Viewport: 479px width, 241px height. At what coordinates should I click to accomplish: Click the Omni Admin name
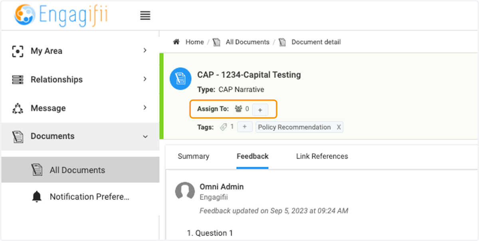pyautogui.click(x=222, y=187)
